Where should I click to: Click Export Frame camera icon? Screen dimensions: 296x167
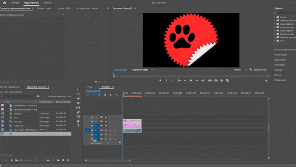[x=222, y=80]
